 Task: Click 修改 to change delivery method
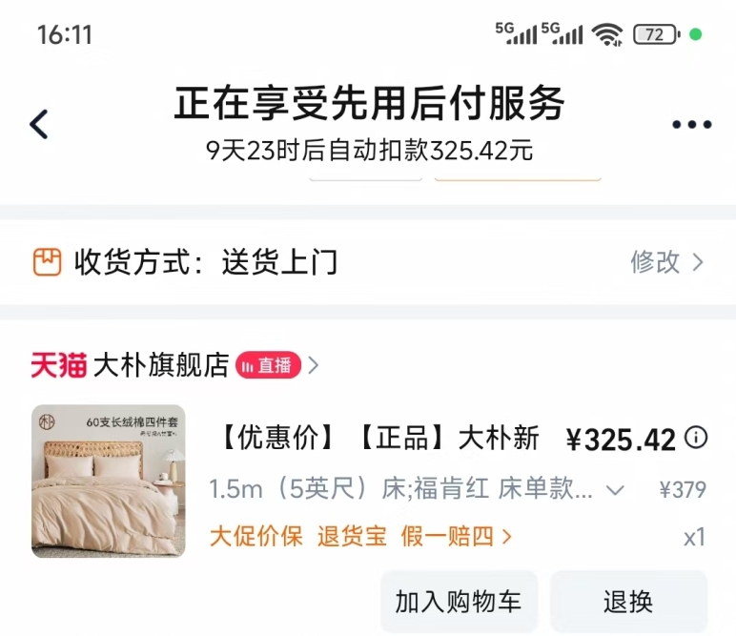tap(655, 262)
